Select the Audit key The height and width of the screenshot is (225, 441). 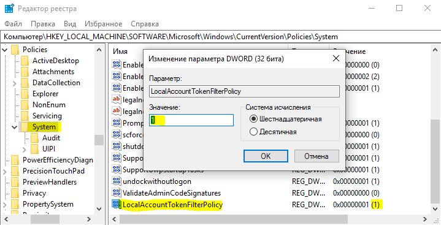[51, 138]
